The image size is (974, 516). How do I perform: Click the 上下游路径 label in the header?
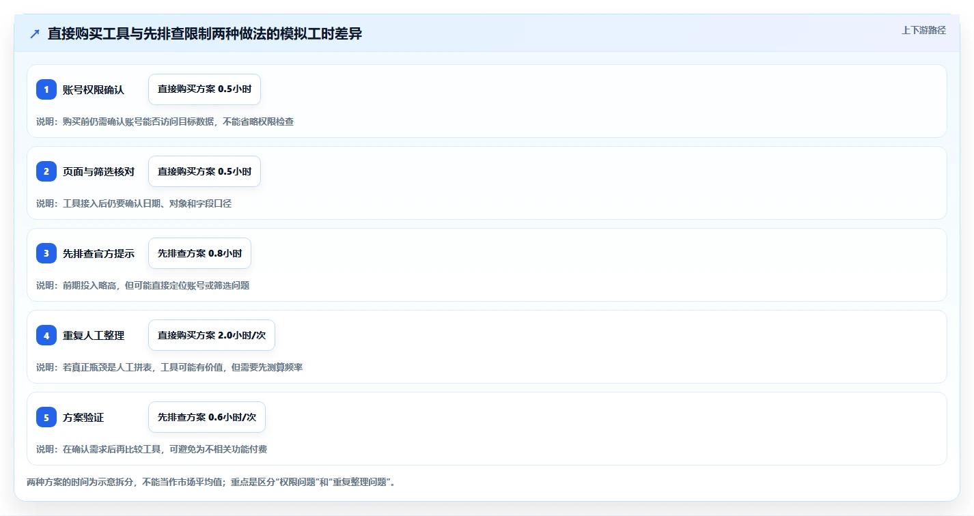click(x=923, y=30)
